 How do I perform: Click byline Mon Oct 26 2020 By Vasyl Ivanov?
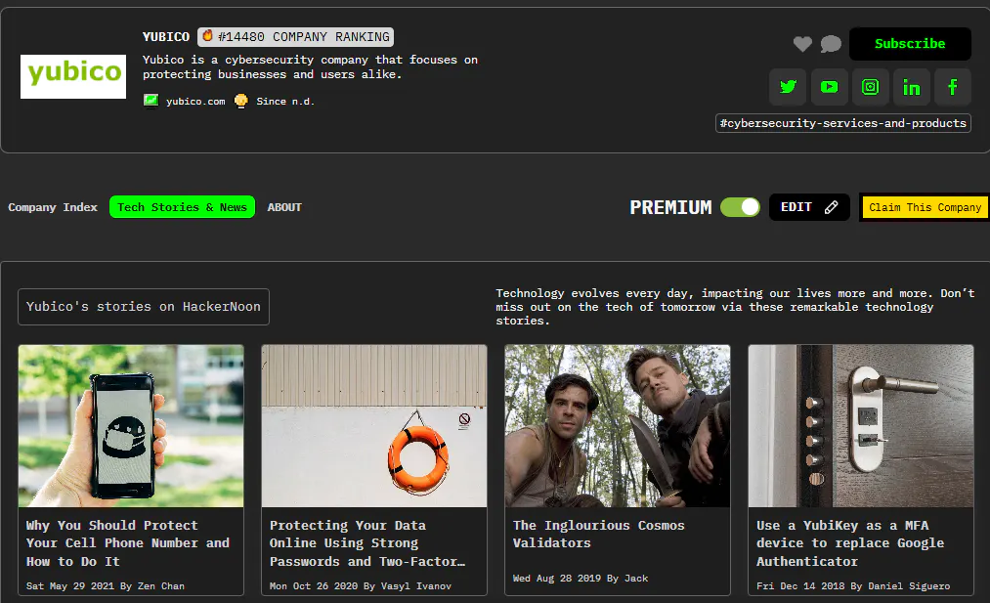tap(361, 586)
